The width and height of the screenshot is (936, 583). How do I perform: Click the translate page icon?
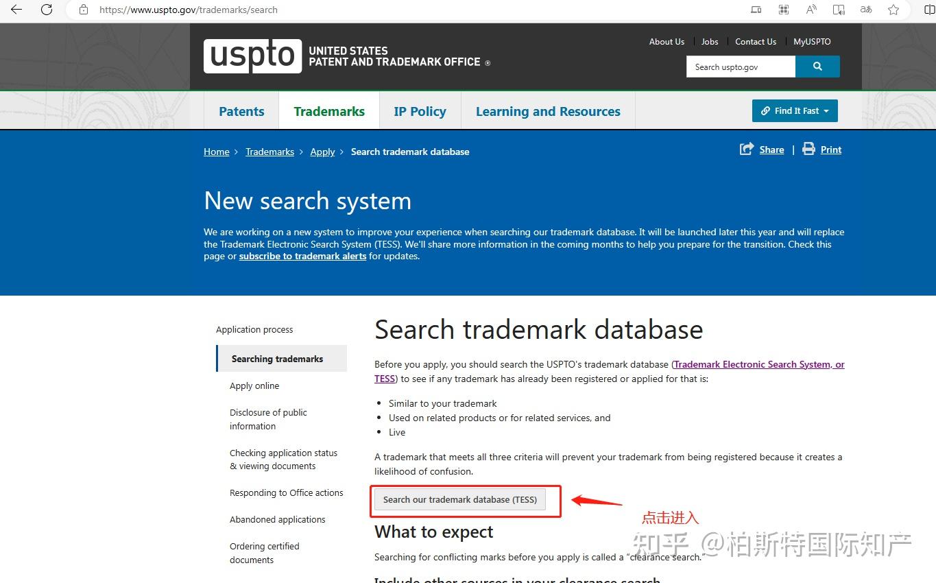click(x=866, y=10)
